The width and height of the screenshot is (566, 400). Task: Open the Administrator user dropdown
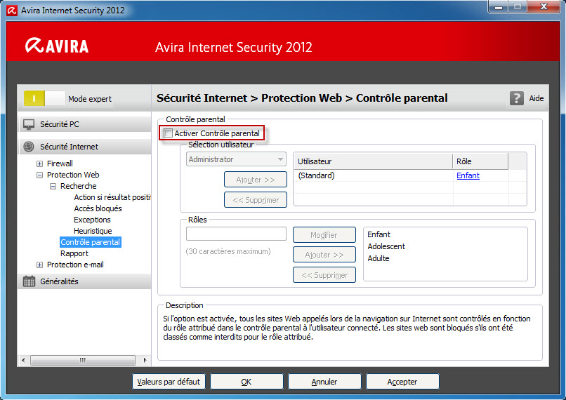coord(236,159)
